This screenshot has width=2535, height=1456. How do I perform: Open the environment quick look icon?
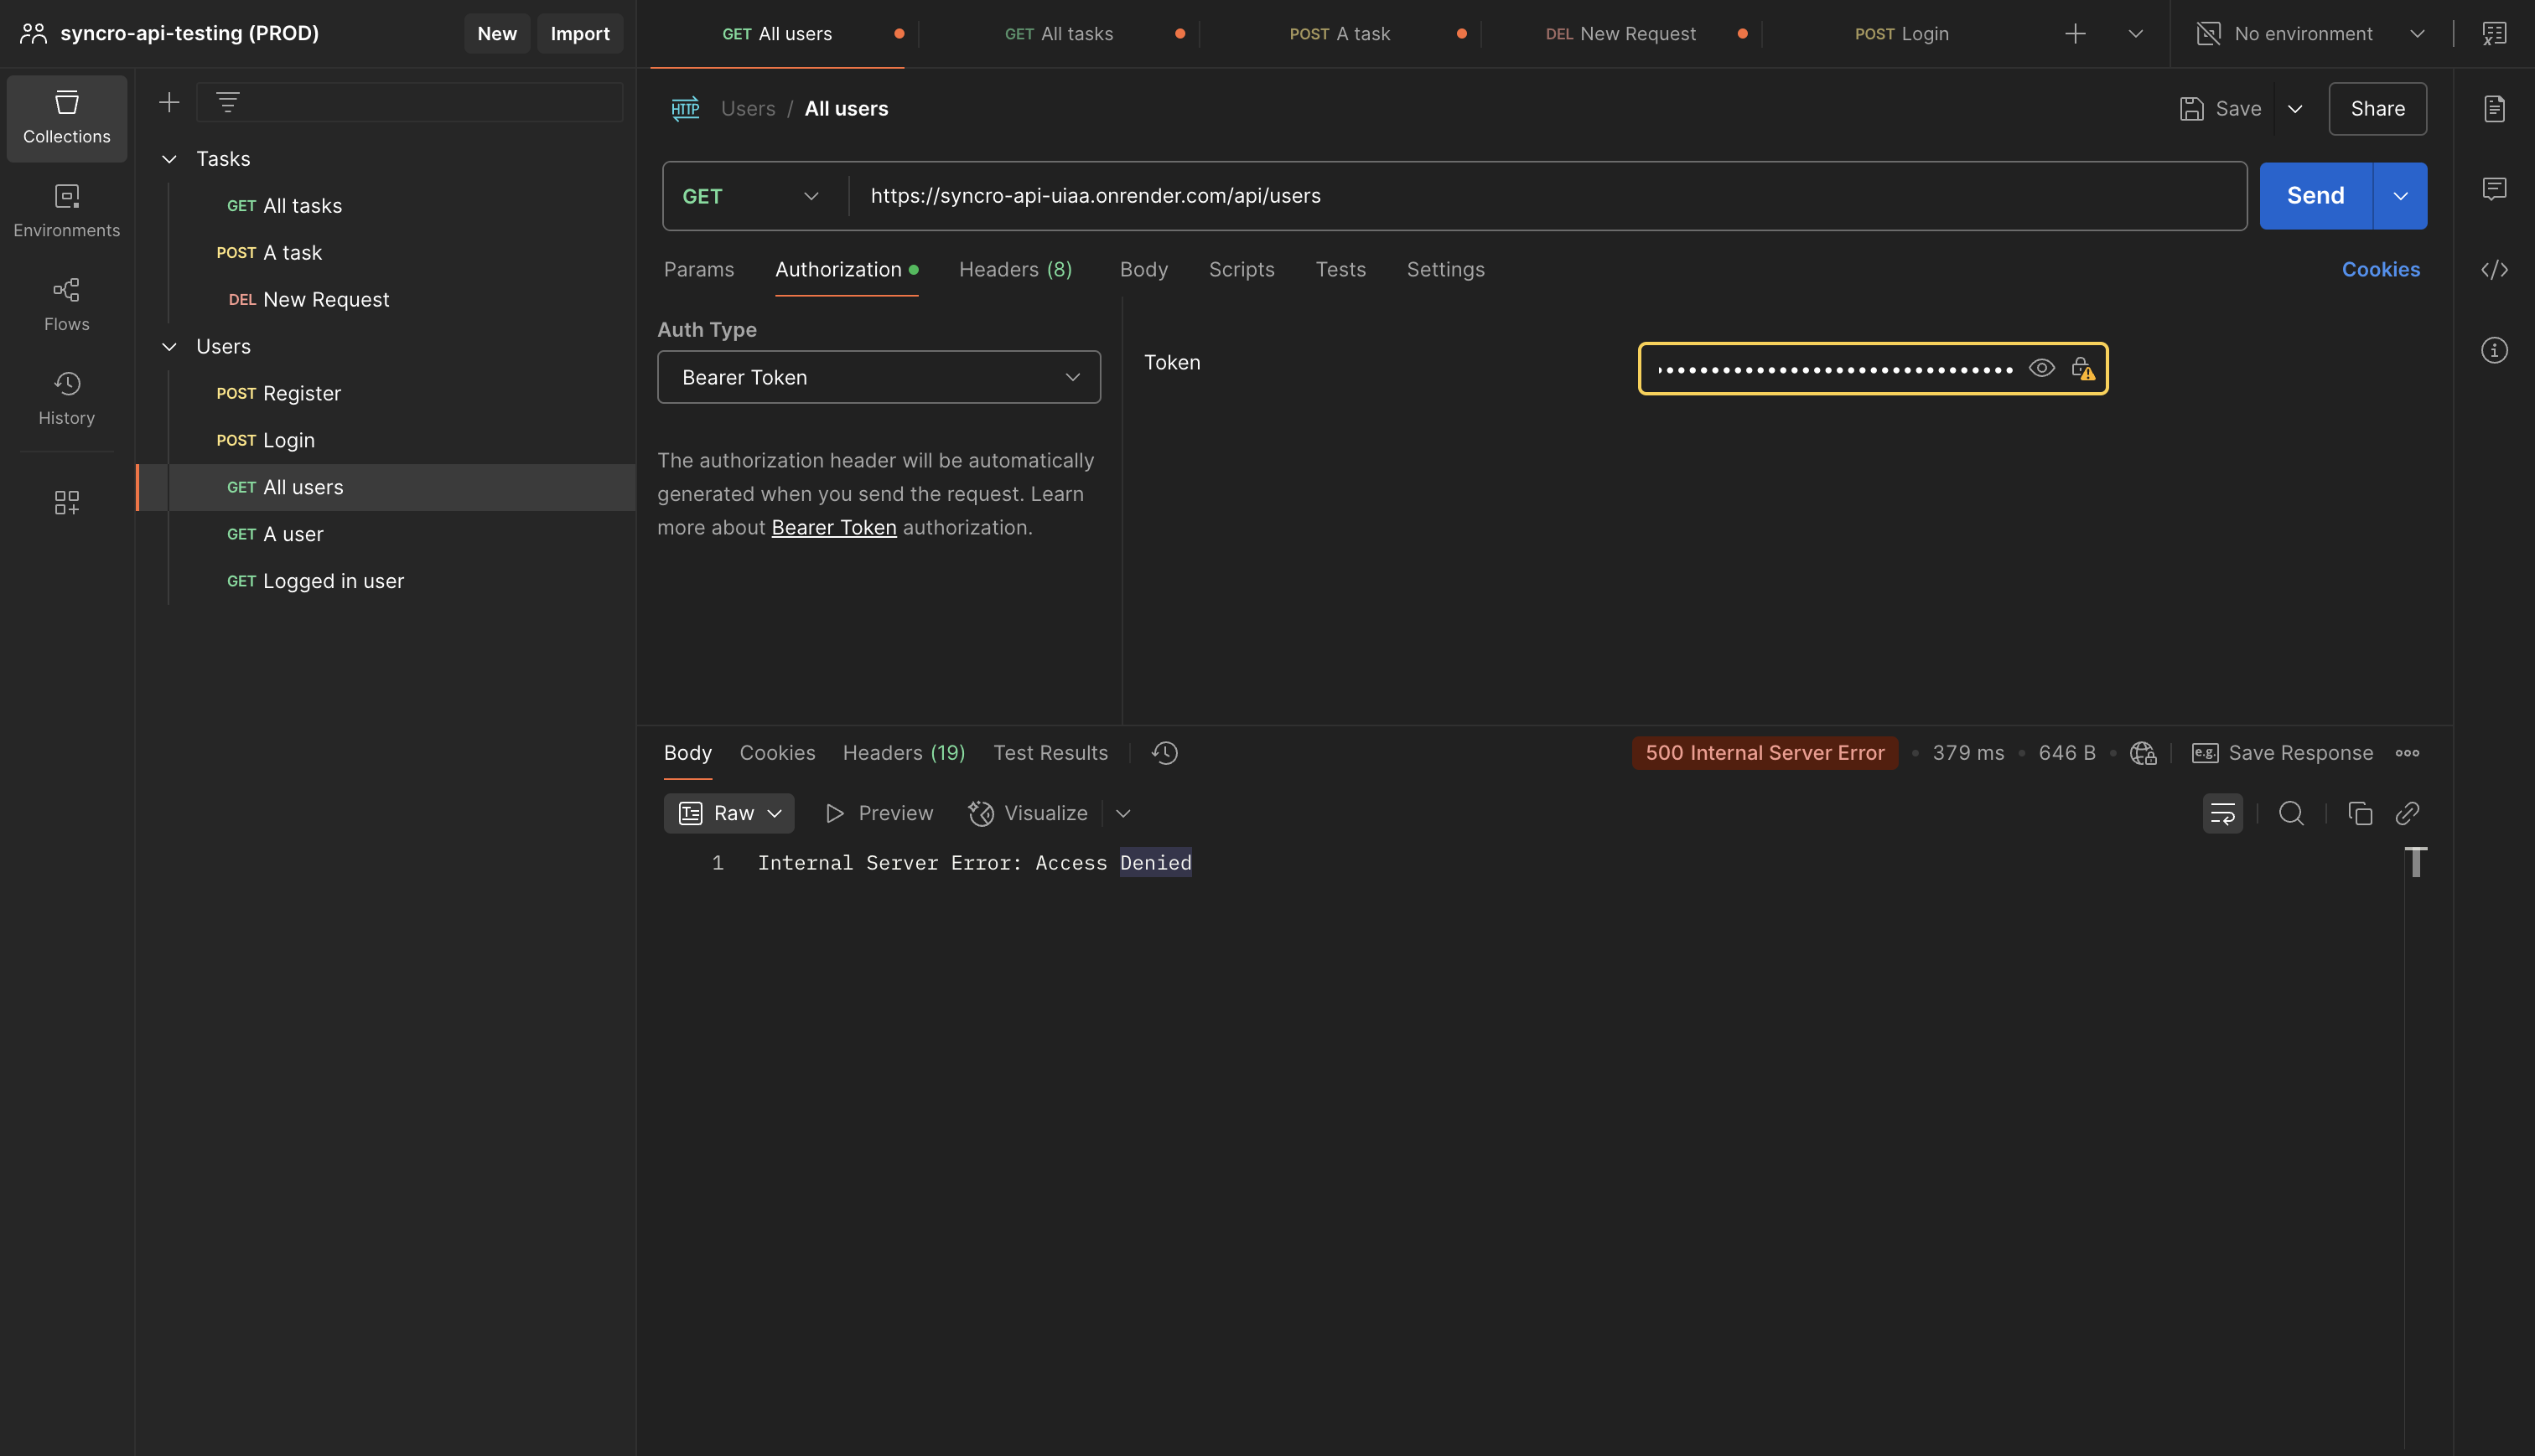click(2495, 34)
